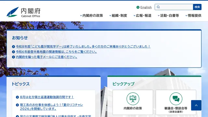Open the 国立公文書館 special exhibition link
The height and width of the screenshot is (117, 208).
(56, 116)
